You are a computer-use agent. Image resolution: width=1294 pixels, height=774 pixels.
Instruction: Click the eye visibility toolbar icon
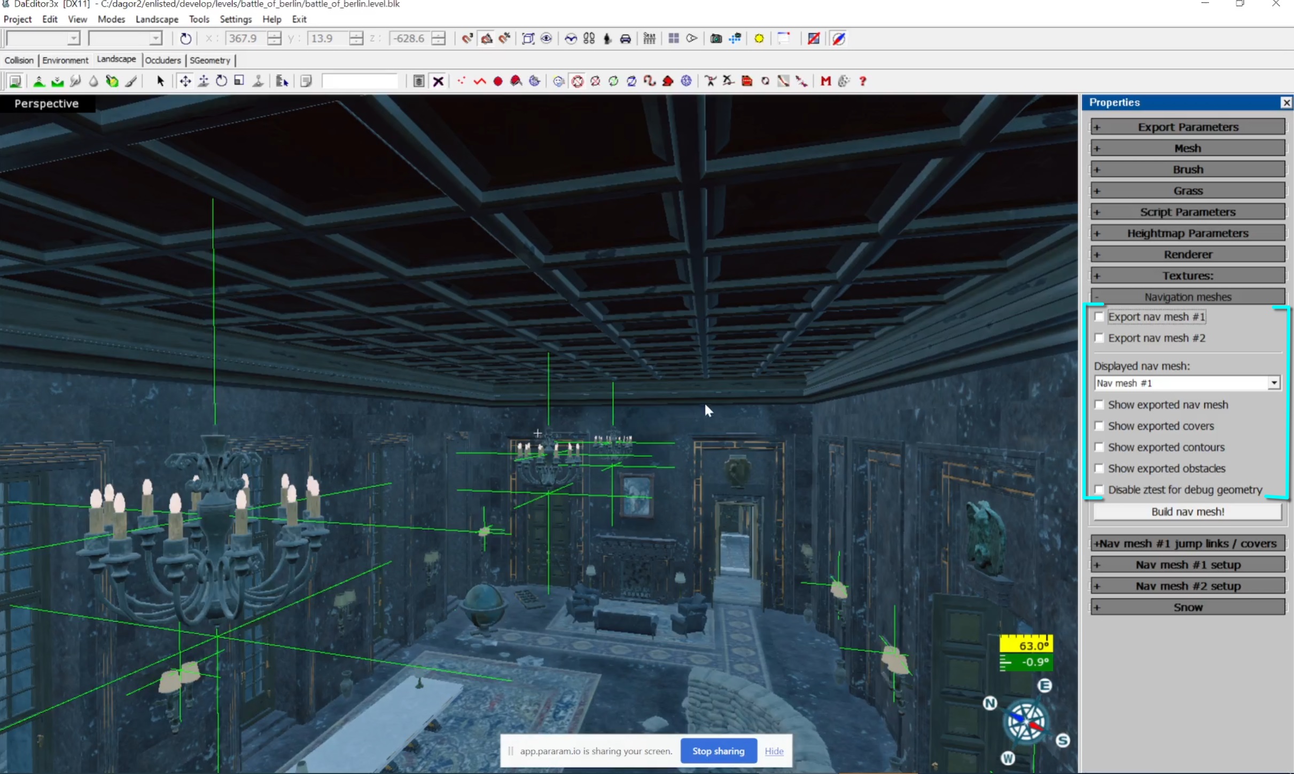[546, 38]
